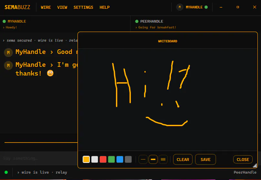
Task: Click PeerHandle label in status bar
Action: point(245,172)
